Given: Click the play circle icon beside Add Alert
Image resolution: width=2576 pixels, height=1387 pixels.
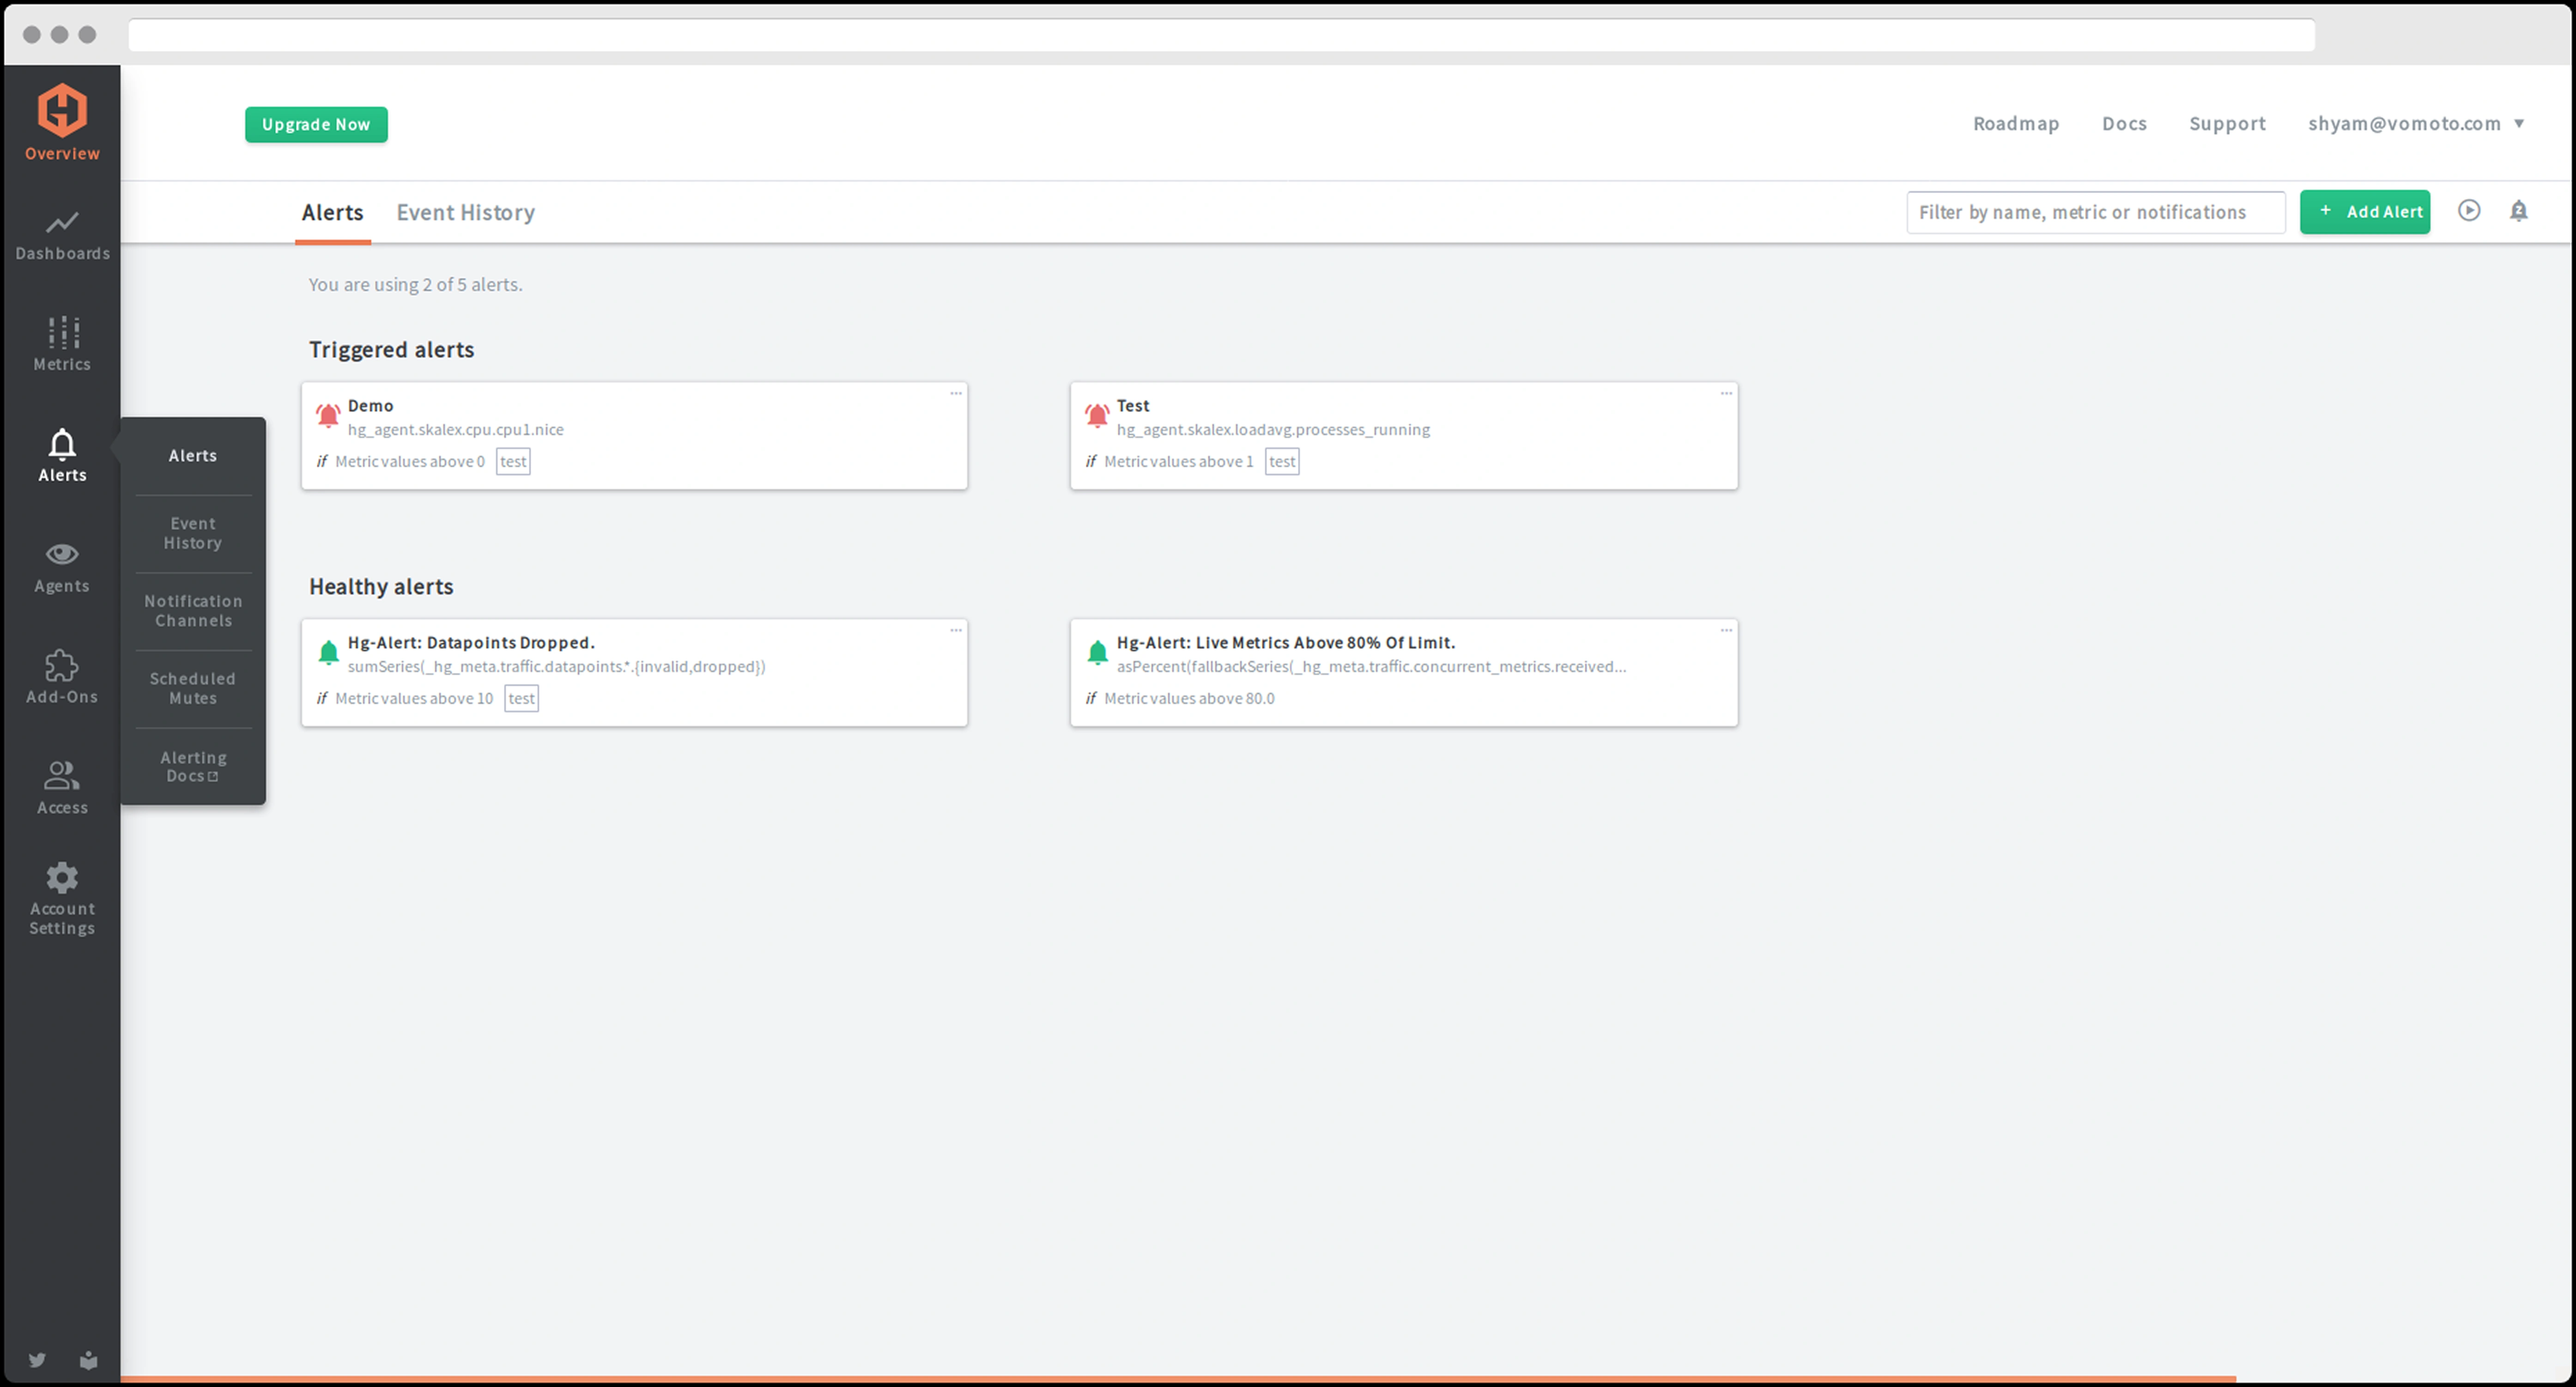Looking at the screenshot, I should pos(2468,211).
